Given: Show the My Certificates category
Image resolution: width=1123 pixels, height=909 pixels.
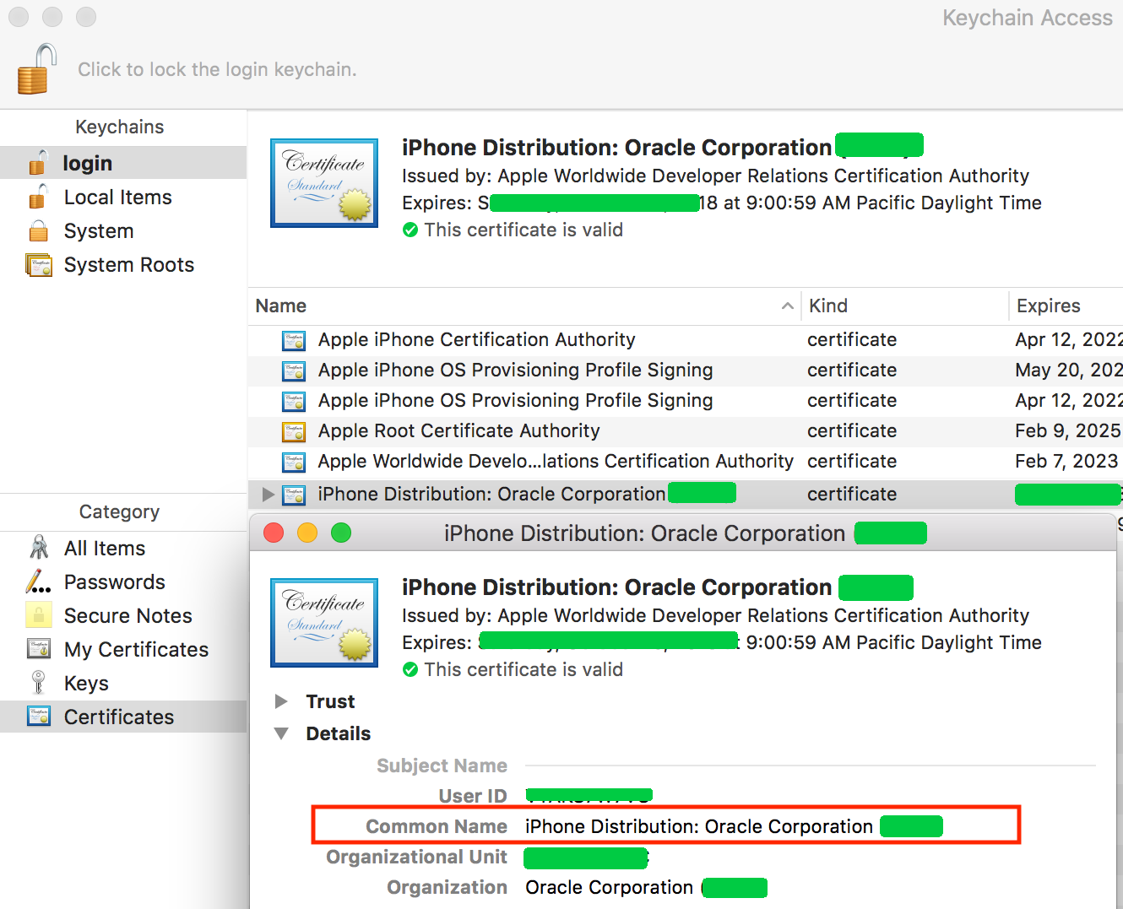Looking at the screenshot, I should point(123,649).
